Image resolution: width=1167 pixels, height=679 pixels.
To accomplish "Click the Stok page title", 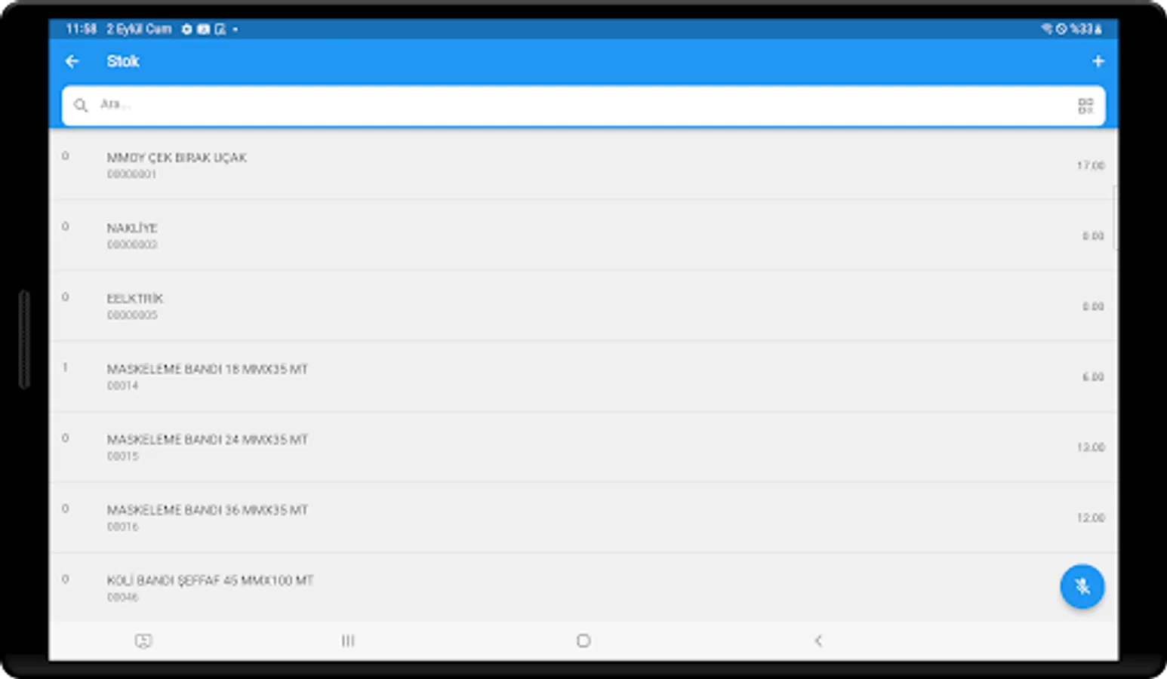I will pos(122,61).
